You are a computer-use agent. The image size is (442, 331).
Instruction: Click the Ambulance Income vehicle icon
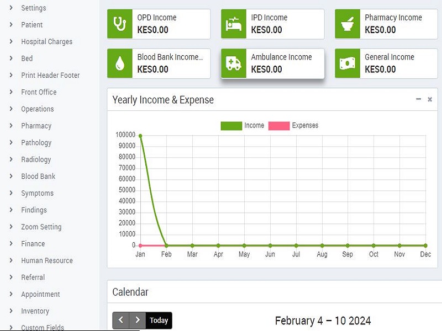click(x=234, y=63)
